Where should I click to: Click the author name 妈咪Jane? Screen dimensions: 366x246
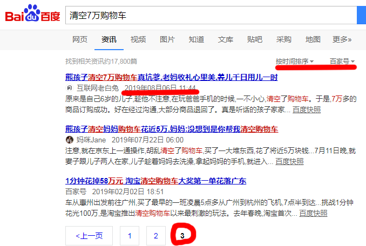[x=91, y=140]
